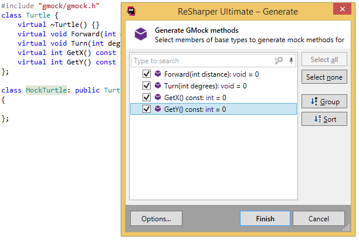Click the method icon next to GetX() const

click(x=158, y=97)
